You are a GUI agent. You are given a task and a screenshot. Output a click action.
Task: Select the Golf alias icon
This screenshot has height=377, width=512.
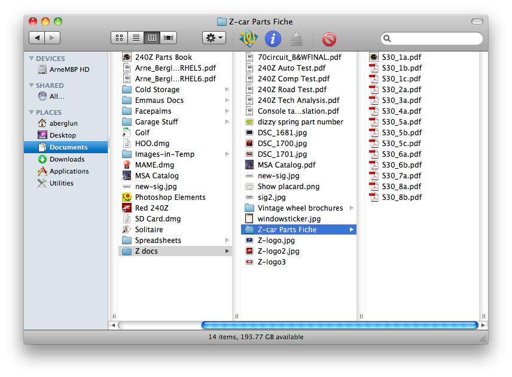point(127,133)
